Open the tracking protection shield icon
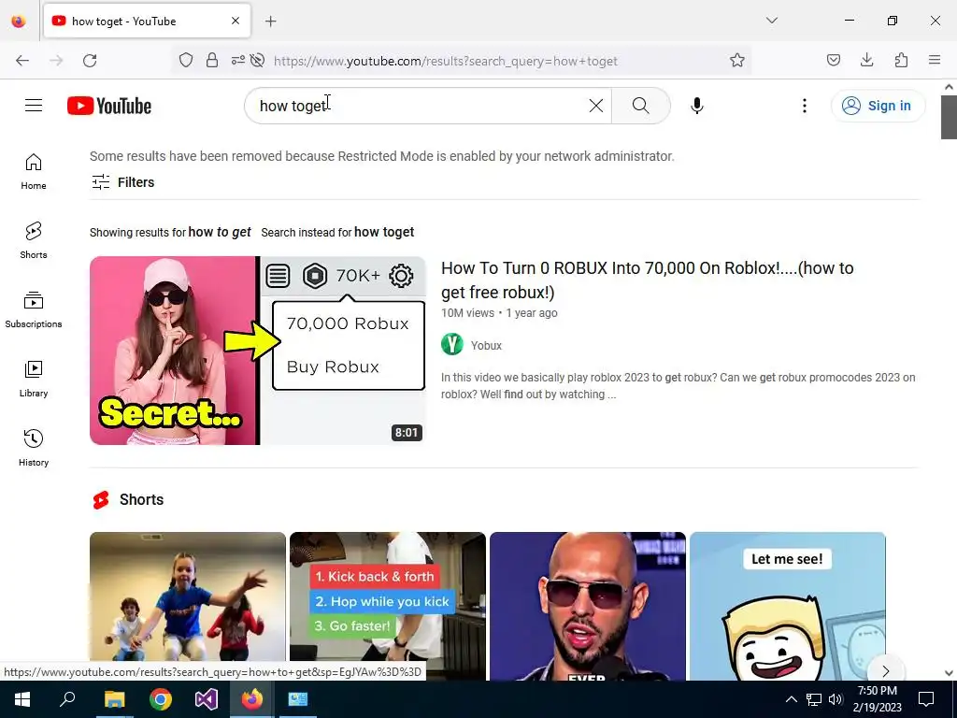Image resolution: width=957 pixels, height=718 pixels. [186, 60]
